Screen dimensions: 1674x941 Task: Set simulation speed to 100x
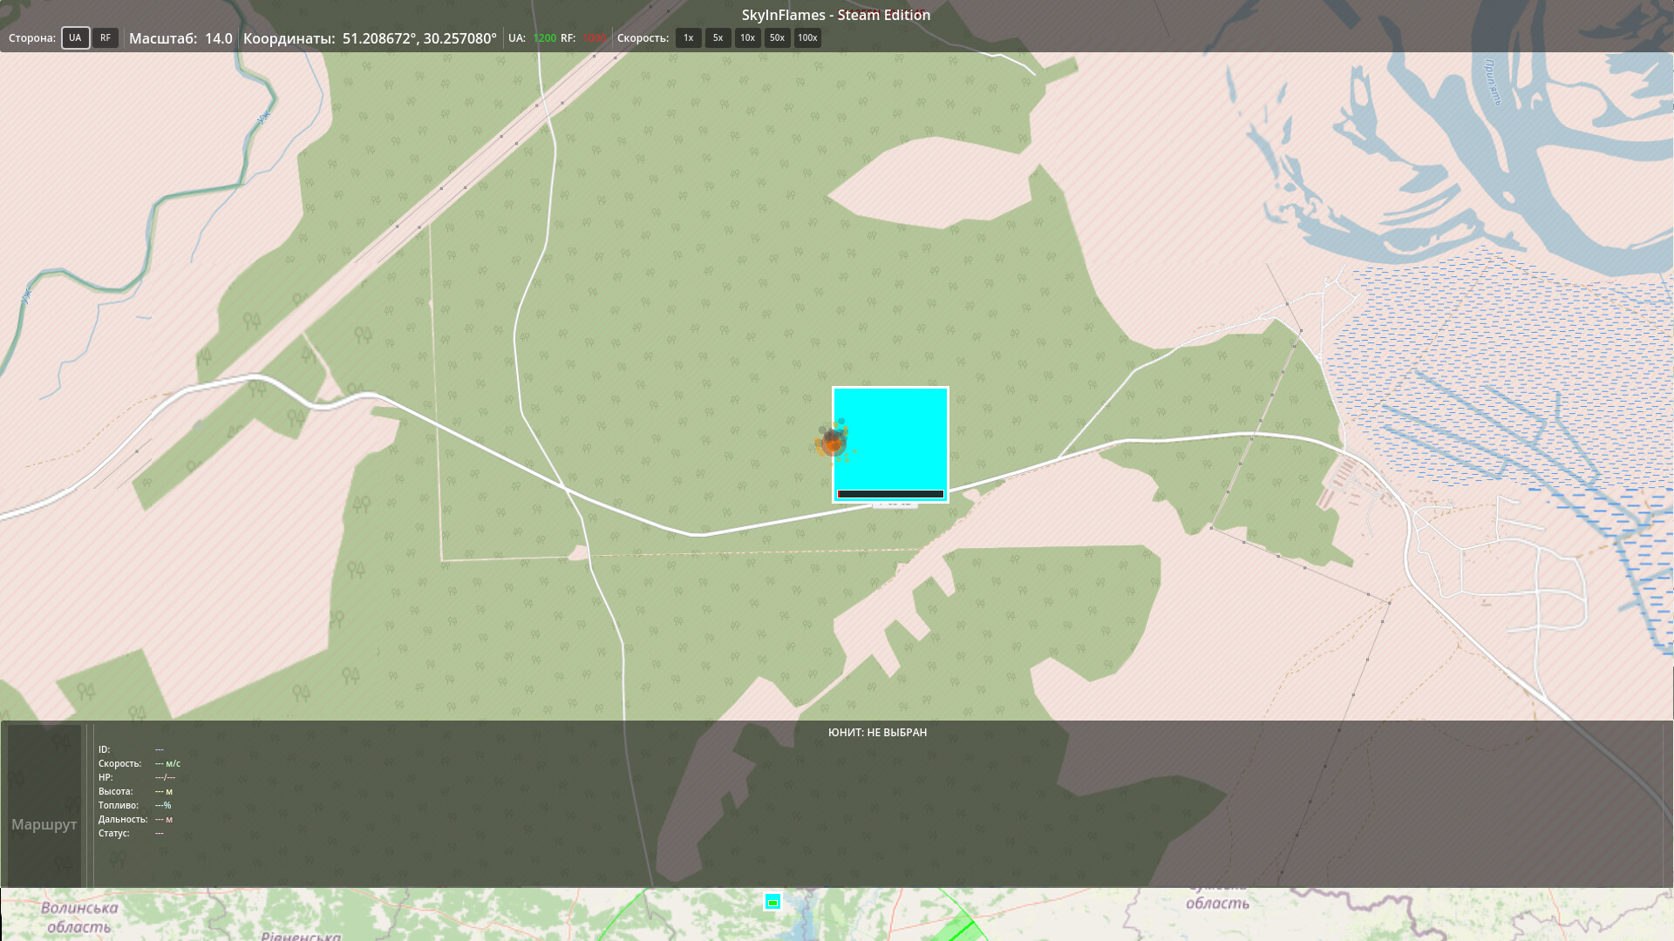807,37
